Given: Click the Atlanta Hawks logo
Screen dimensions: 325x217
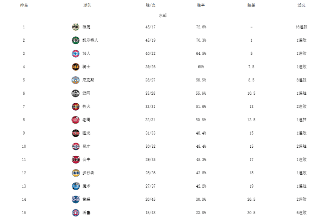Looking at the screenshot, I should point(76,120).
